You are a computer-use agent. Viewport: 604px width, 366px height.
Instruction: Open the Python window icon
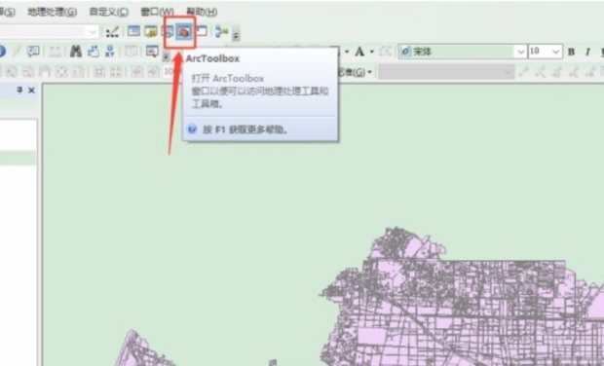(202, 31)
